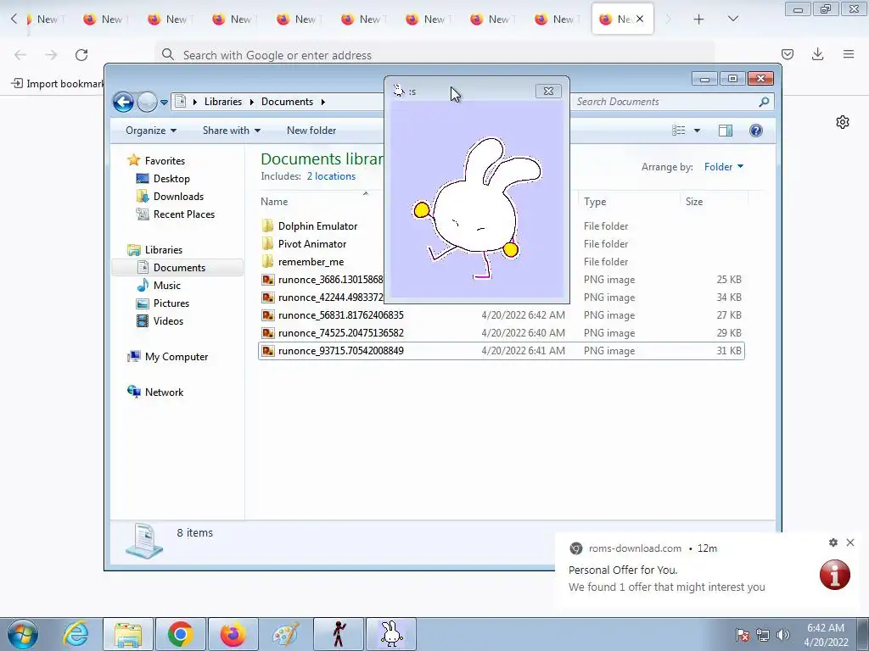Open notification settings gear icon
Screen dimensions: 869x651
click(833, 542)
